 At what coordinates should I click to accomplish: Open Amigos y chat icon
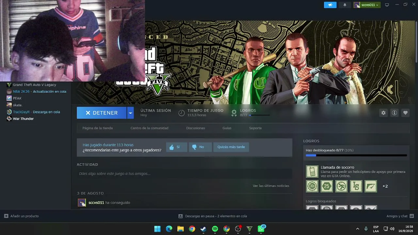412,216
